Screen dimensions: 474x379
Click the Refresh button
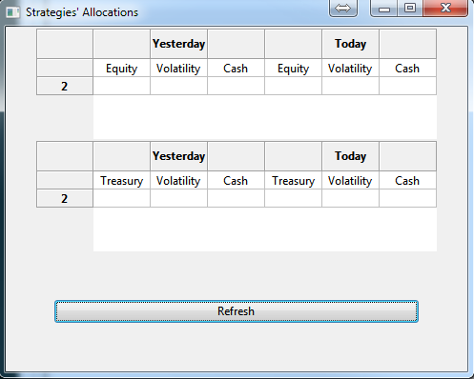[237, 311]
